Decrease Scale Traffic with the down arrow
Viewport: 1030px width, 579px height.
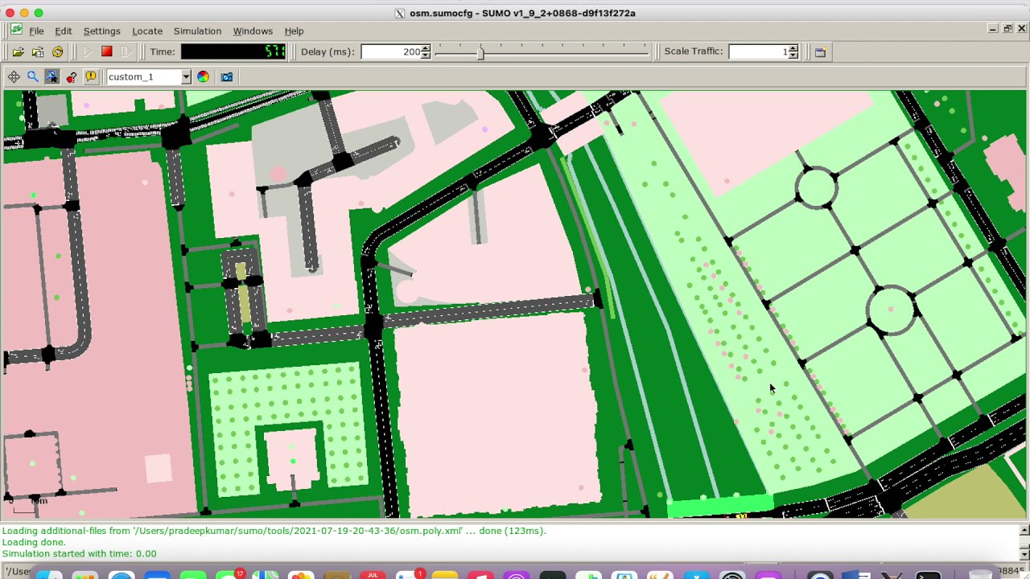point(793,55)
